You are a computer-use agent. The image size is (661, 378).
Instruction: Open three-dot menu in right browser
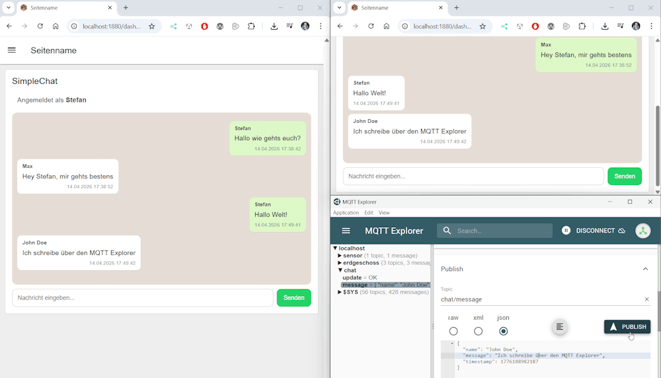(x=651, y=26)
